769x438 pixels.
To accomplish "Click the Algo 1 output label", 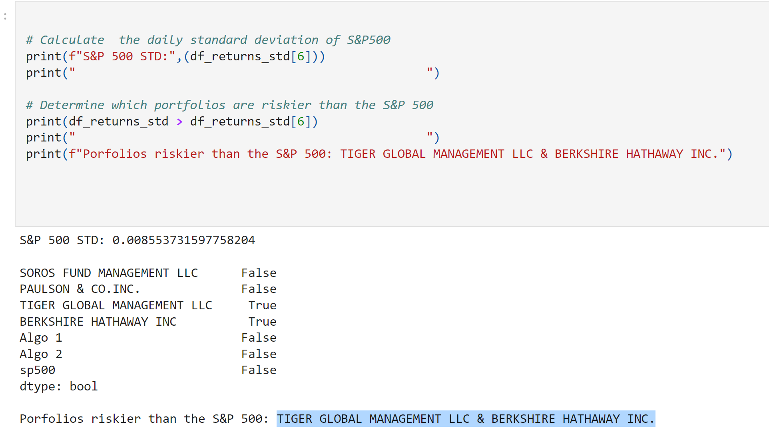I will coord(41,338).
